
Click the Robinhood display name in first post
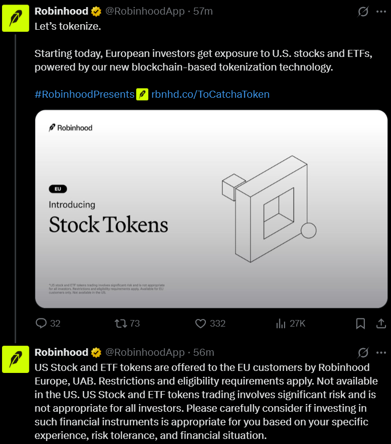[61, 11]
